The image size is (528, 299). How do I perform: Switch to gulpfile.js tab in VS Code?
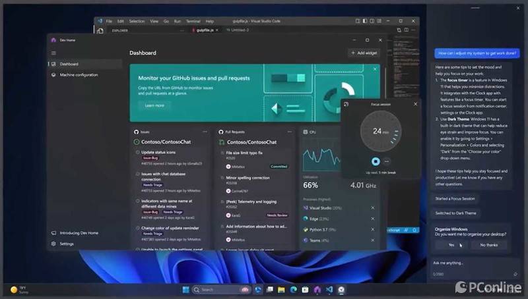pyautogui.click(x=205, y=30)
